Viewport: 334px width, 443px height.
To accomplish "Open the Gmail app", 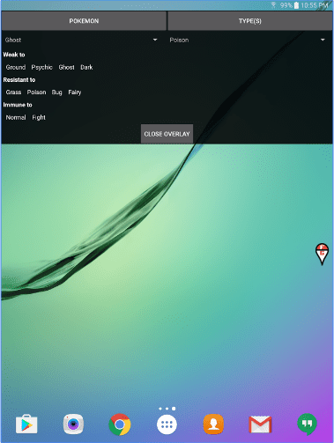I will pyautogui.click(x=260, y=425).
